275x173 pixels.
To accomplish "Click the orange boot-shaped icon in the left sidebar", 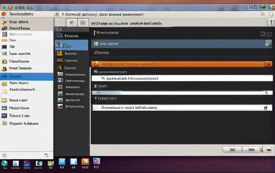I will pyautogui.click(x=4, y=69).
